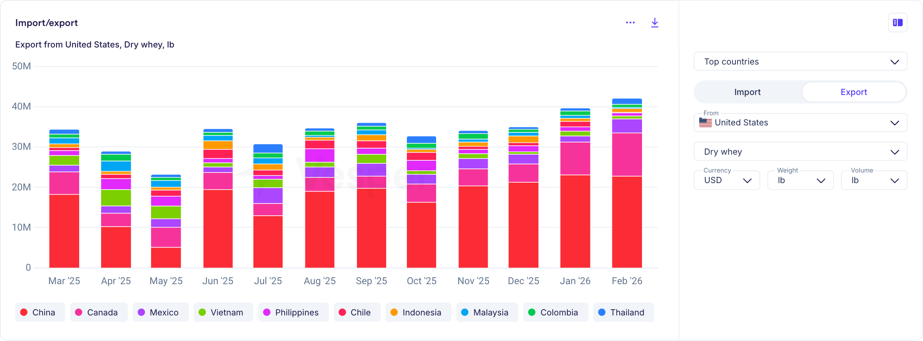Viewport: 923px width, 341px height.
Task: Open the Currency USD dropdown
Action: coord(726,180)
